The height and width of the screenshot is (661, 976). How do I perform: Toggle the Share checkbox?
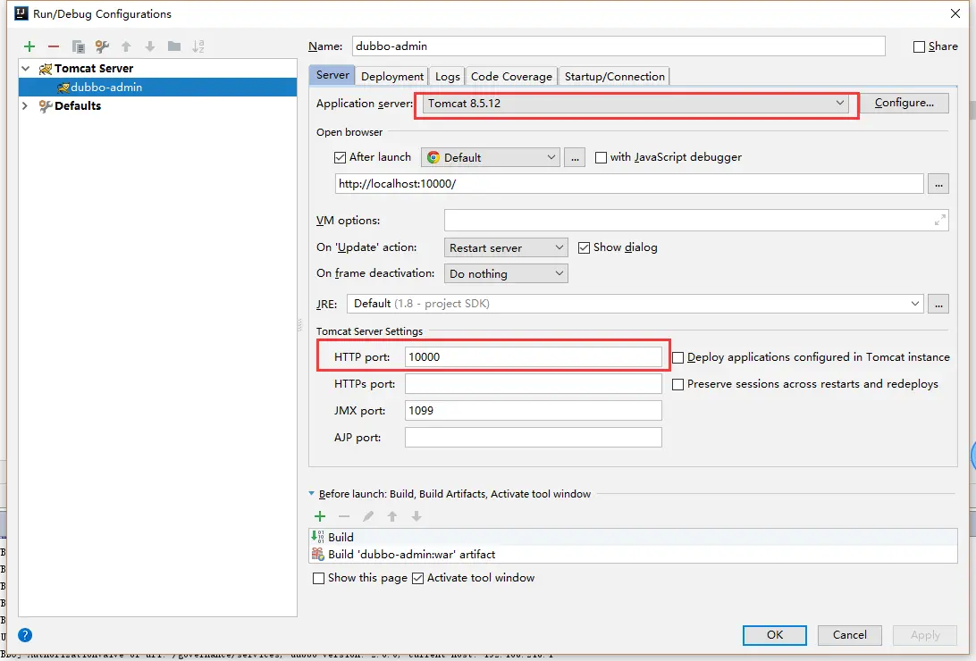(919, 46)
